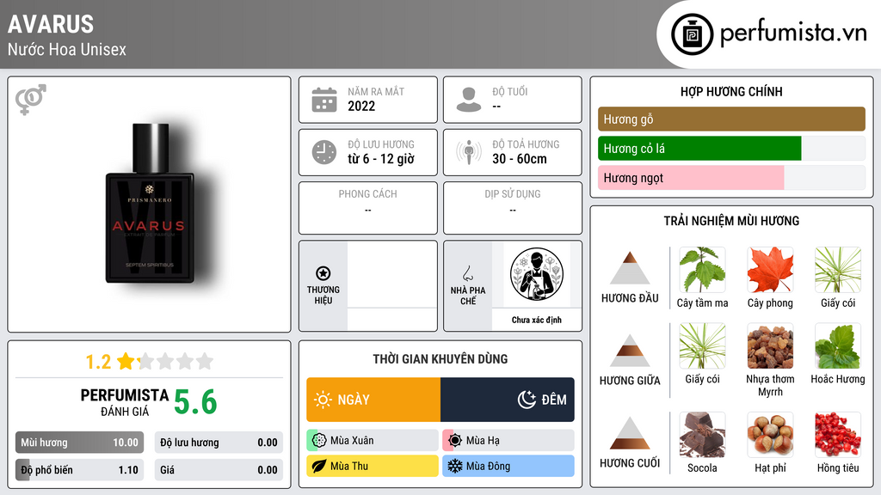Click the từ 6 - 12 giờ longevity value
The image size is (881, 495).
(381, 159)
